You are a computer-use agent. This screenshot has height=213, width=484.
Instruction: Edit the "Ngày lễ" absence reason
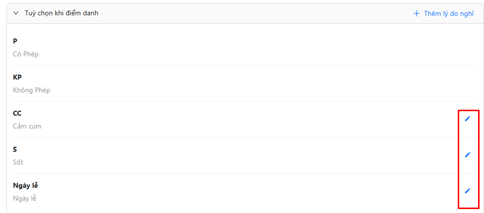[x=467, y=191]
